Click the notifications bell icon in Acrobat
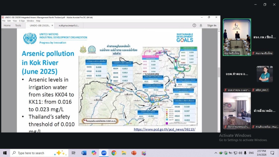279x157 pixels. point(201,26)
